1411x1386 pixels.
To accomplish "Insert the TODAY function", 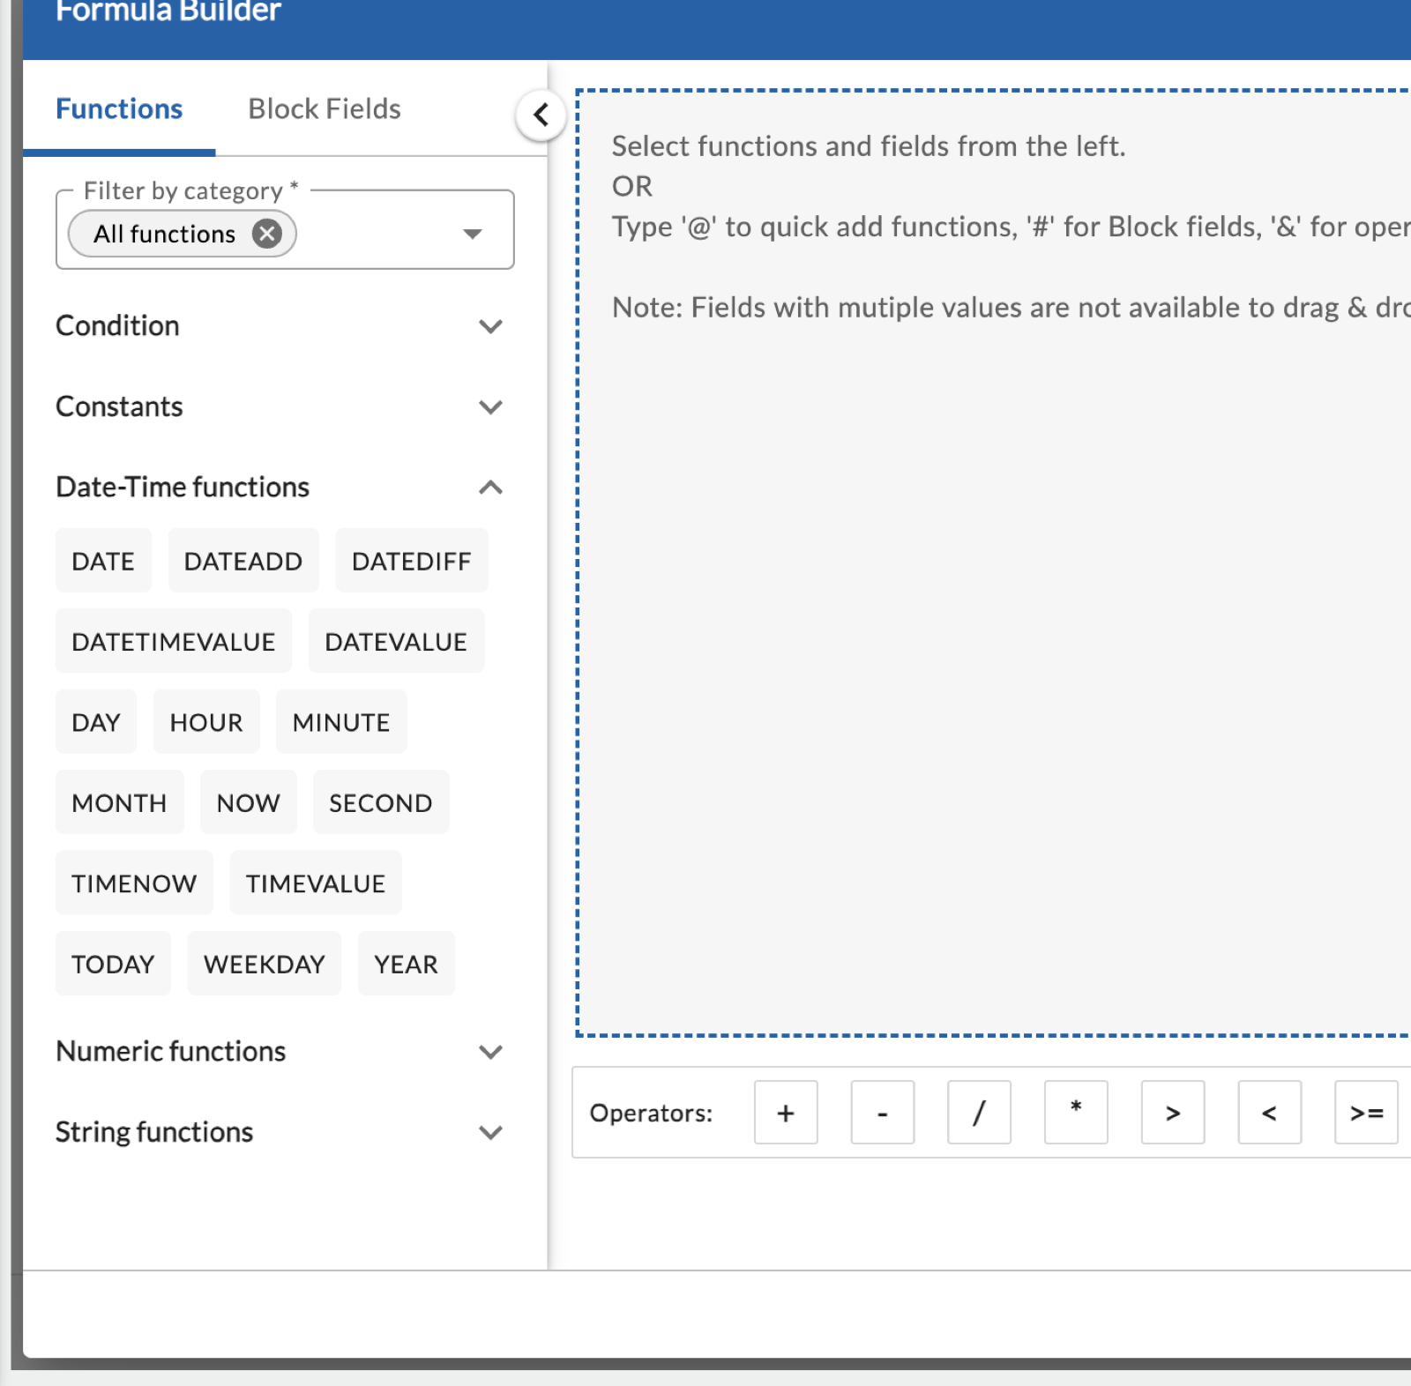I will [x=113, y=965].
